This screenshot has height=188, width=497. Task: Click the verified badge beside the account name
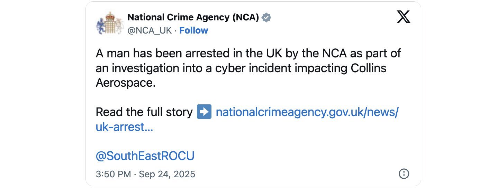click(266, 17)
